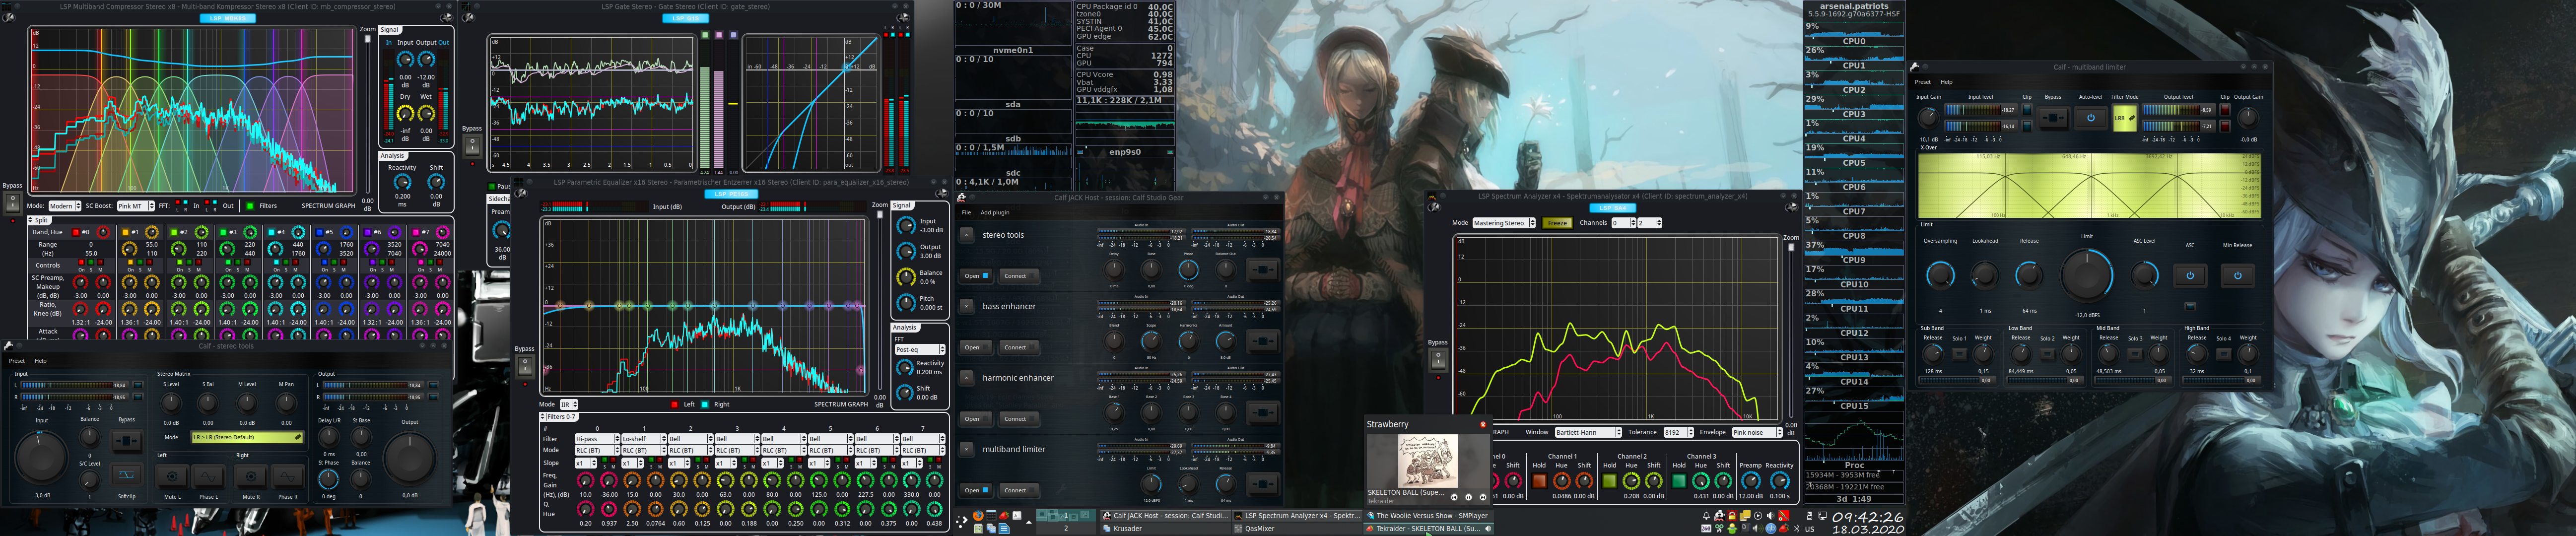Click Freeze button in LSP Spectrum Analyzer
2576x536 pixels.
(x=1557, y=223)
